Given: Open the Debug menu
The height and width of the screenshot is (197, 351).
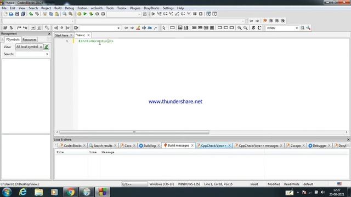Looking at the screenshot, I should 70,8.
